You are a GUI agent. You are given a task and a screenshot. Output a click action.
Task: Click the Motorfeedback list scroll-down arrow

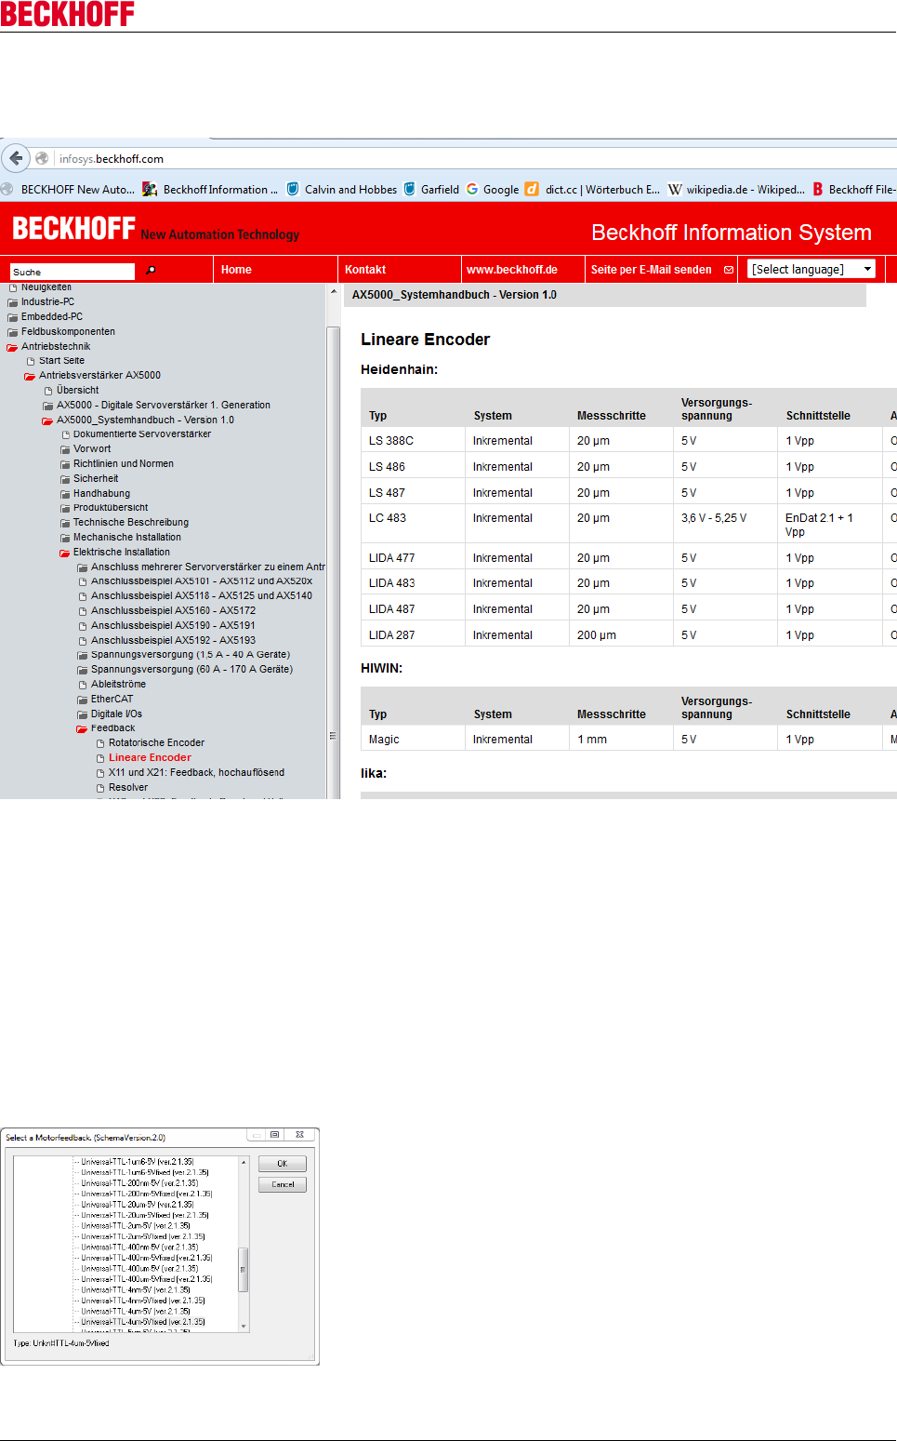tap(244, 1327)
